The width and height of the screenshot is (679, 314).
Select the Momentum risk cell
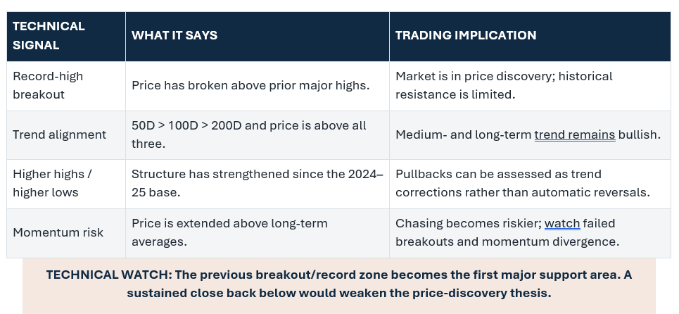pos(66,233)
